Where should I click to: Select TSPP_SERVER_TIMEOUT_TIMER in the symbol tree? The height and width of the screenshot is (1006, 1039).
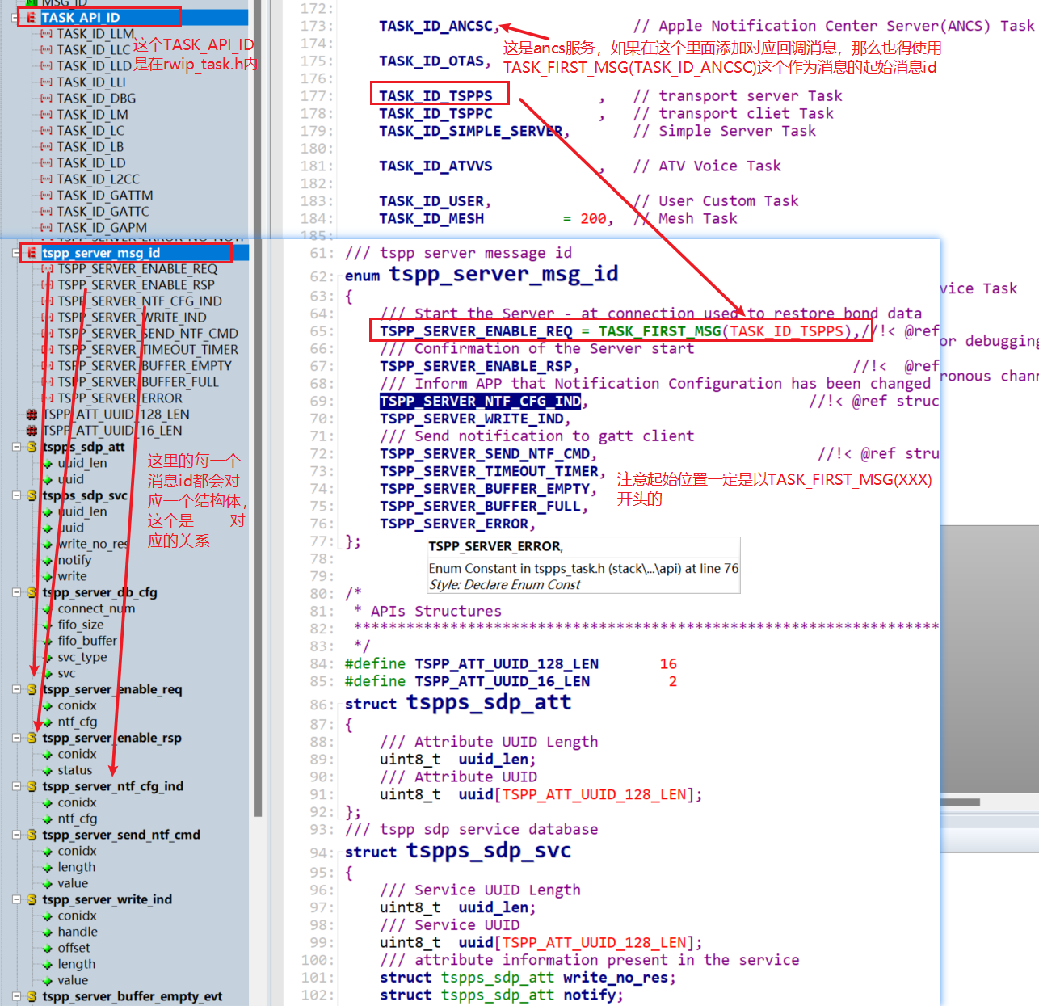pyautogui.click(x=148, y=350)
